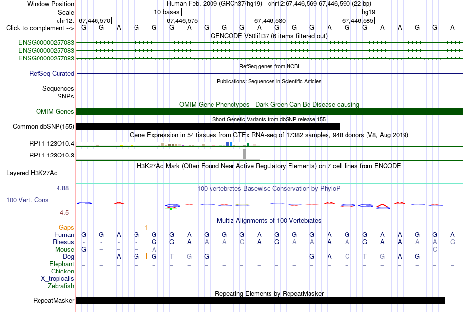The height and width of the screenshot is (312, 463).
Task: Click the 'RP11-123O10.3' gene label
Action: pos(52,155)
